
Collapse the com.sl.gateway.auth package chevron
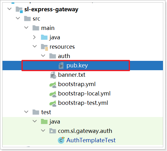pyautogui.click(x=43, y=130)
